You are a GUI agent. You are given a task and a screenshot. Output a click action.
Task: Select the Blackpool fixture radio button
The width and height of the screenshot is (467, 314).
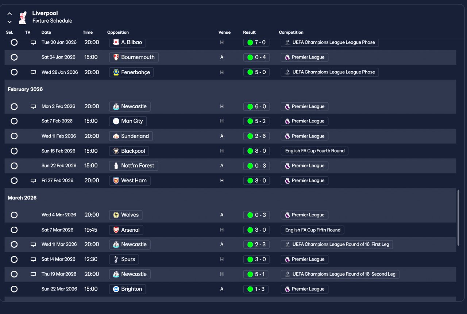[14, 151]
